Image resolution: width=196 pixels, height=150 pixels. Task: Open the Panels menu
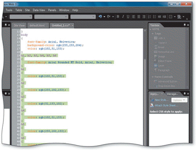tap(52, 10)
